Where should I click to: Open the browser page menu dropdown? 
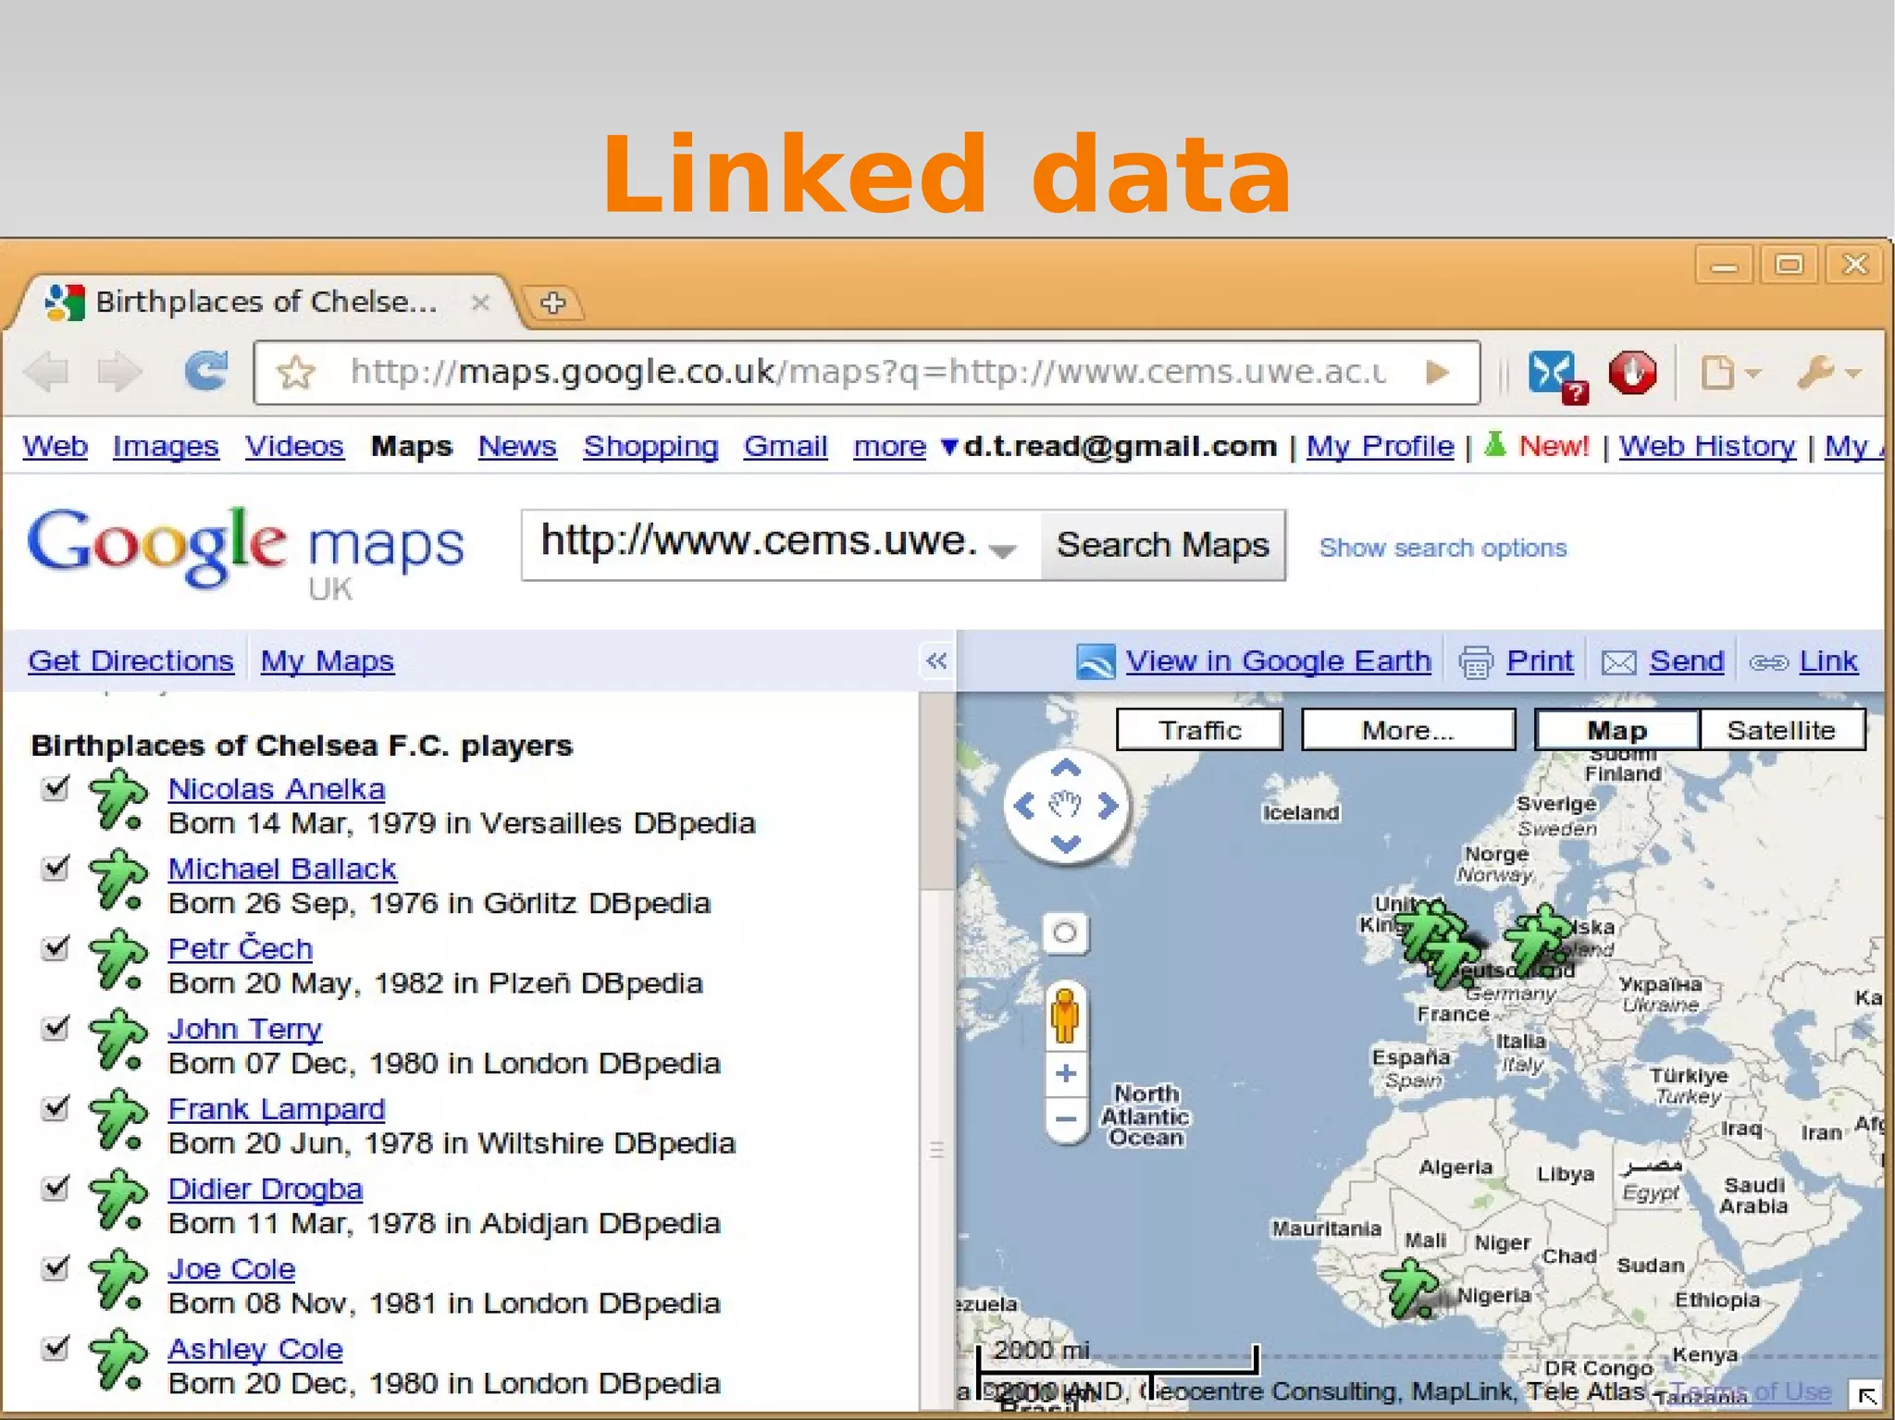pyautogui.click(x=1730, y=373)
